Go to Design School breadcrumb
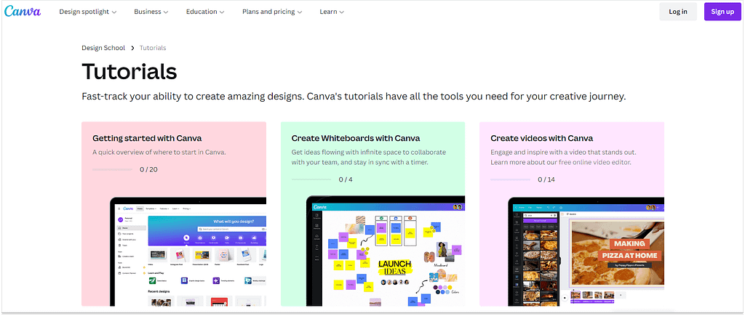The image size is (745, 316). [103, 48]
